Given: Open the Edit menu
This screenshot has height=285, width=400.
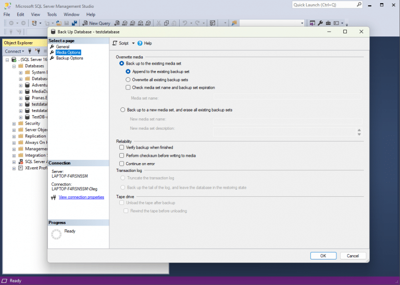Looking at the screenshot, I should (x=20, y=15).
